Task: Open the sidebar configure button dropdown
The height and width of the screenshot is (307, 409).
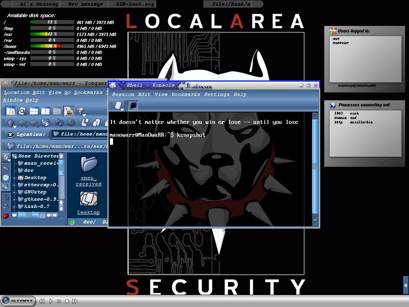Action: pyautogui.click(x=6, y=157)
